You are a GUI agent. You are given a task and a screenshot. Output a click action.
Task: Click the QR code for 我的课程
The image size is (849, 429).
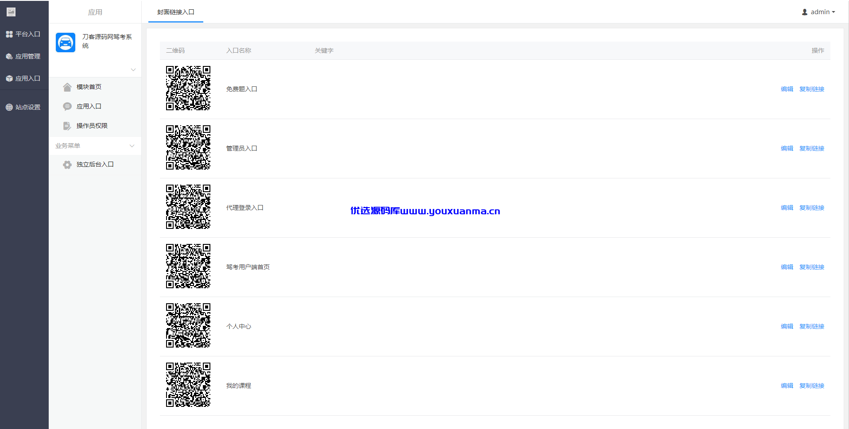click(188, 385)
